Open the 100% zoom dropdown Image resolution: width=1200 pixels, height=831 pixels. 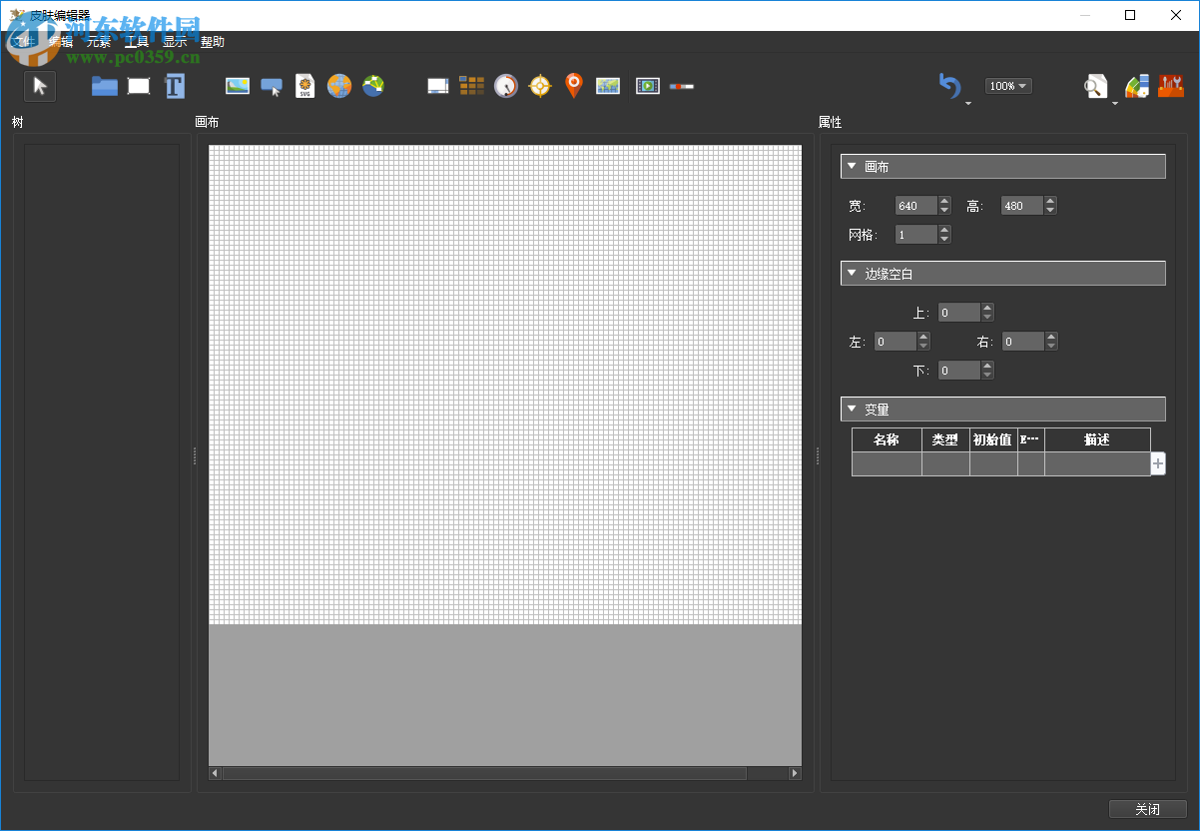[1008, 86]
